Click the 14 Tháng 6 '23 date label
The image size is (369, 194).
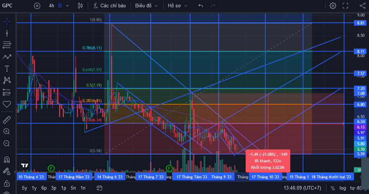click(x=110, y=177)
